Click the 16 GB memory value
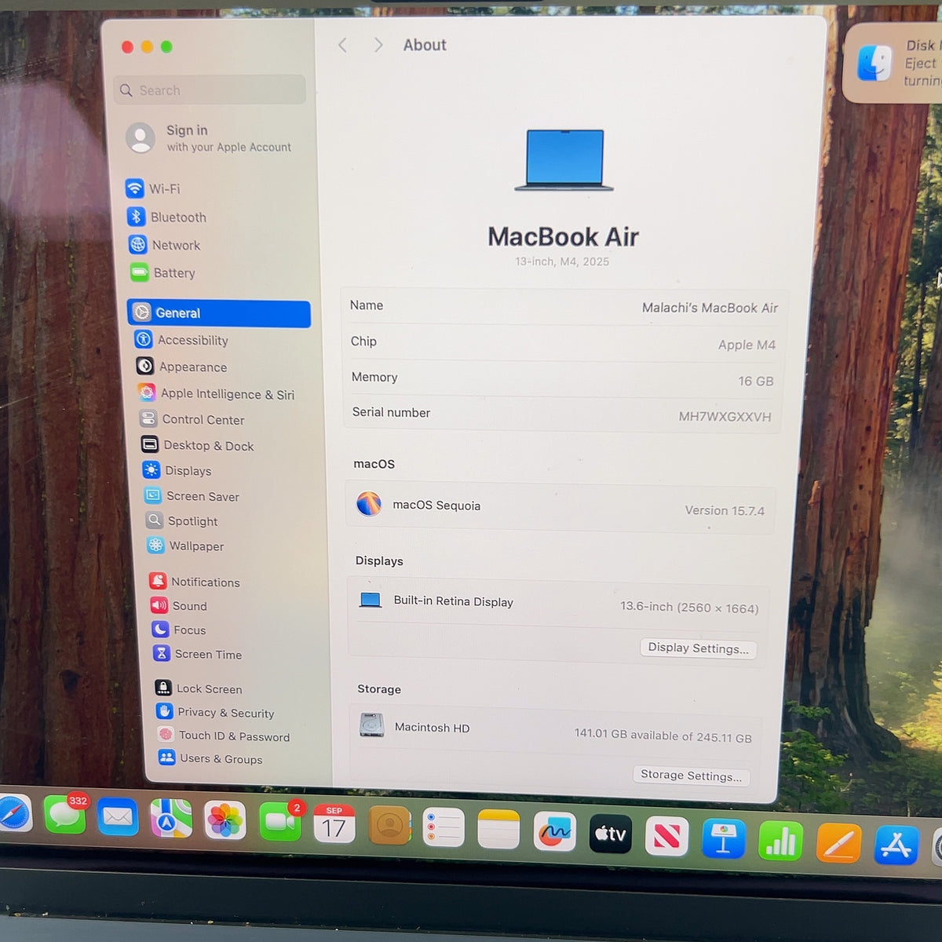The width and height of the screenshot is (942, 942). 756,381
